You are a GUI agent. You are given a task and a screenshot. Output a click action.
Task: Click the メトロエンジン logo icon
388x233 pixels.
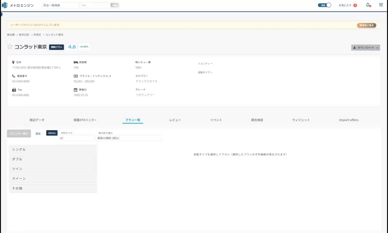[x=4, y=5]
